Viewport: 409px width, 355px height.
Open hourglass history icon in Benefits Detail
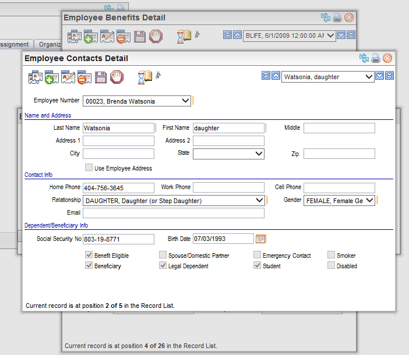click(x=184, y=37)
